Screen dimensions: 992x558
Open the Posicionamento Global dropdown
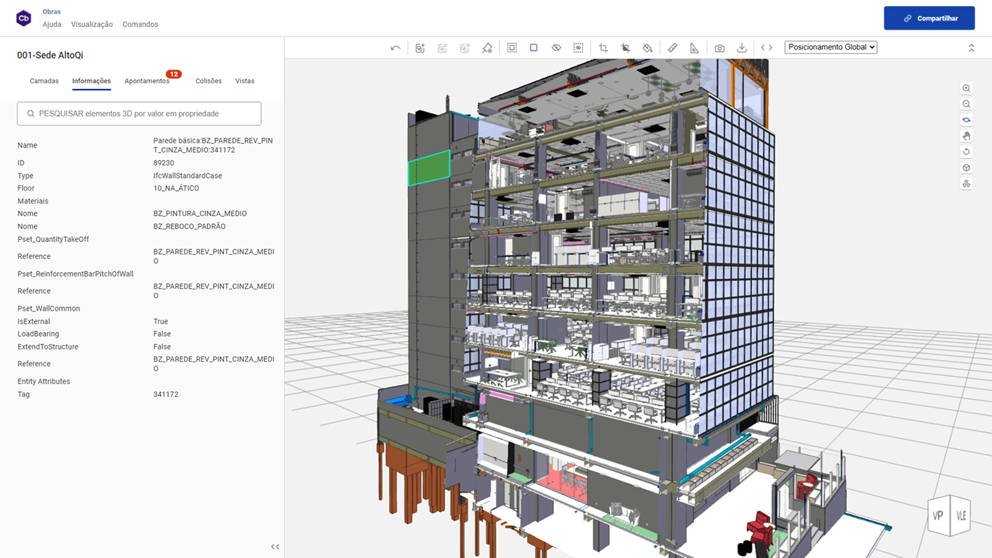click(831, 47)
